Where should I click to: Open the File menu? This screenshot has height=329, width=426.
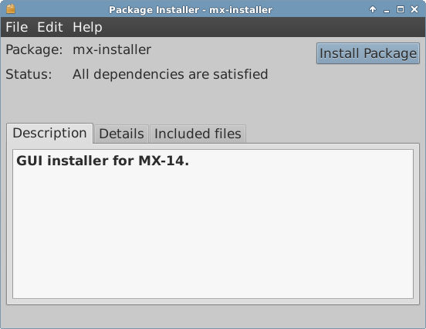click(x=16, y=27)
